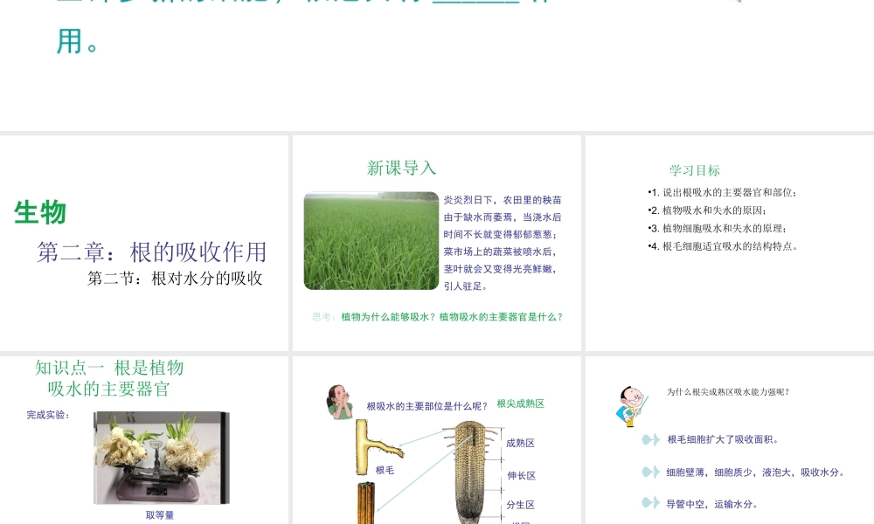Click the subtitle 第二节：根对水分的吸收
Screen dimensions: 874x524
(x=175, y=279)
